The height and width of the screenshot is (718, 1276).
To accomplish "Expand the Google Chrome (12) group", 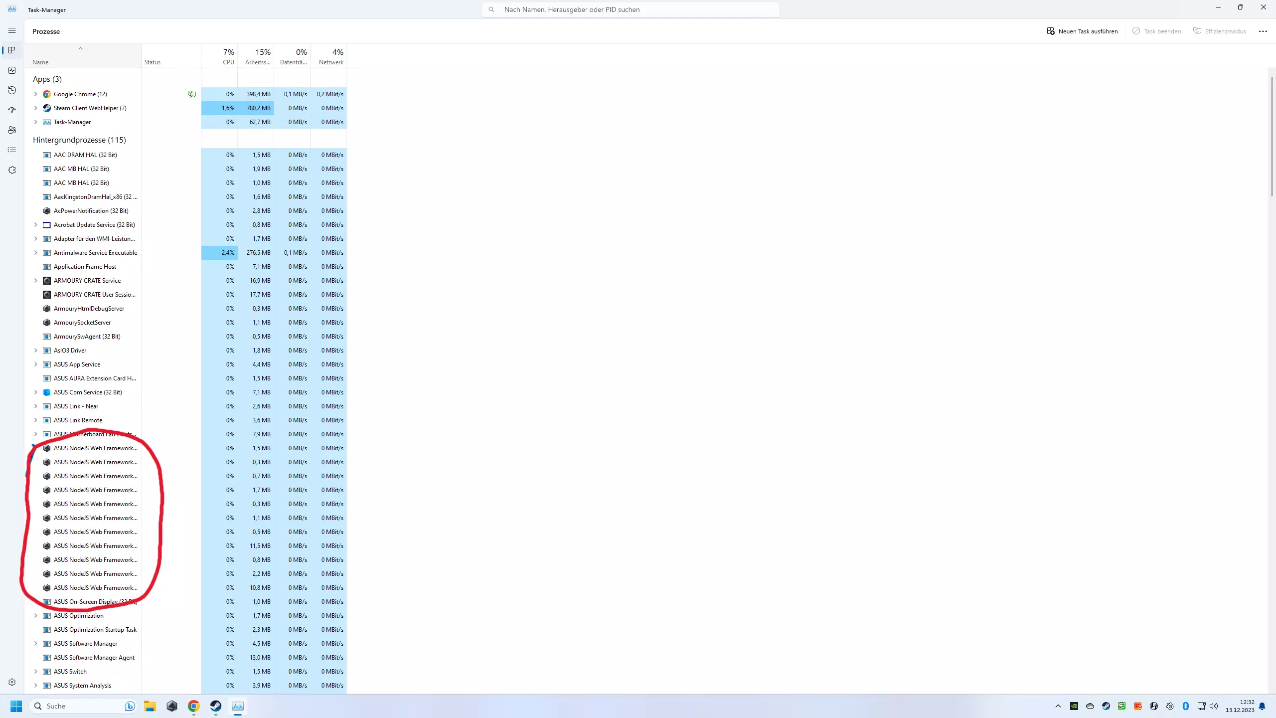I will pyautogui.click(x=35, y=94).
